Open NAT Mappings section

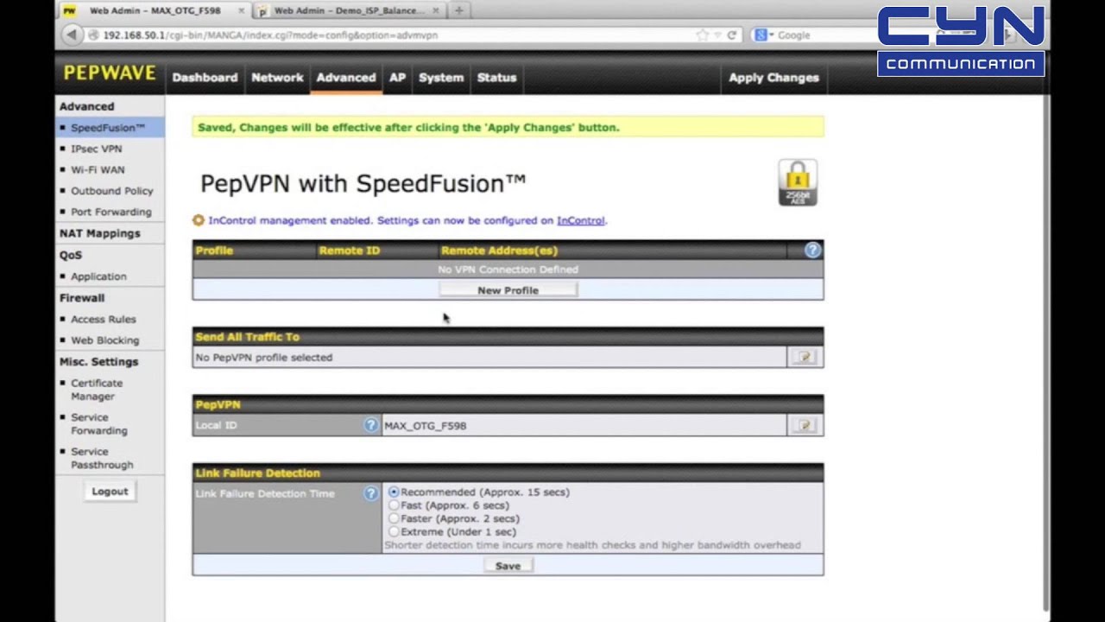pyautogui.click(x=99, y=233)
